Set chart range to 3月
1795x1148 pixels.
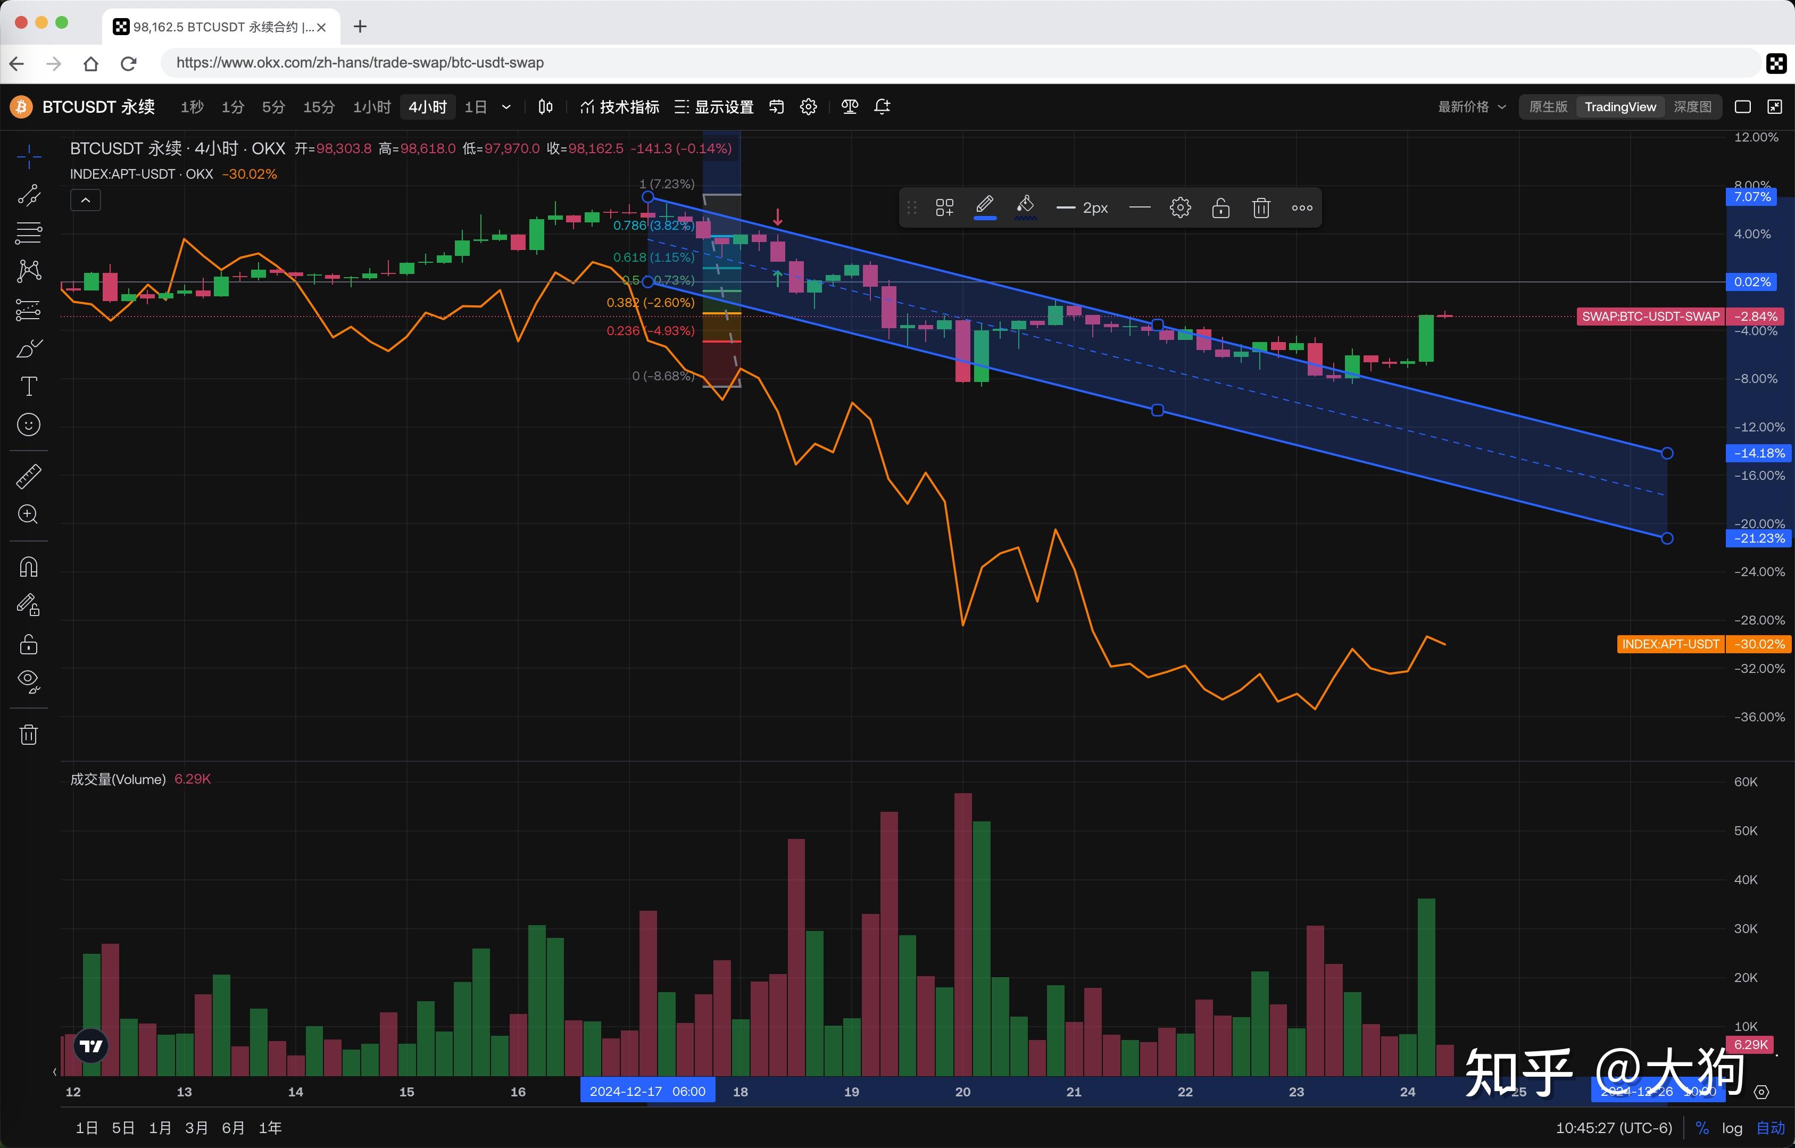(196, 1128)
